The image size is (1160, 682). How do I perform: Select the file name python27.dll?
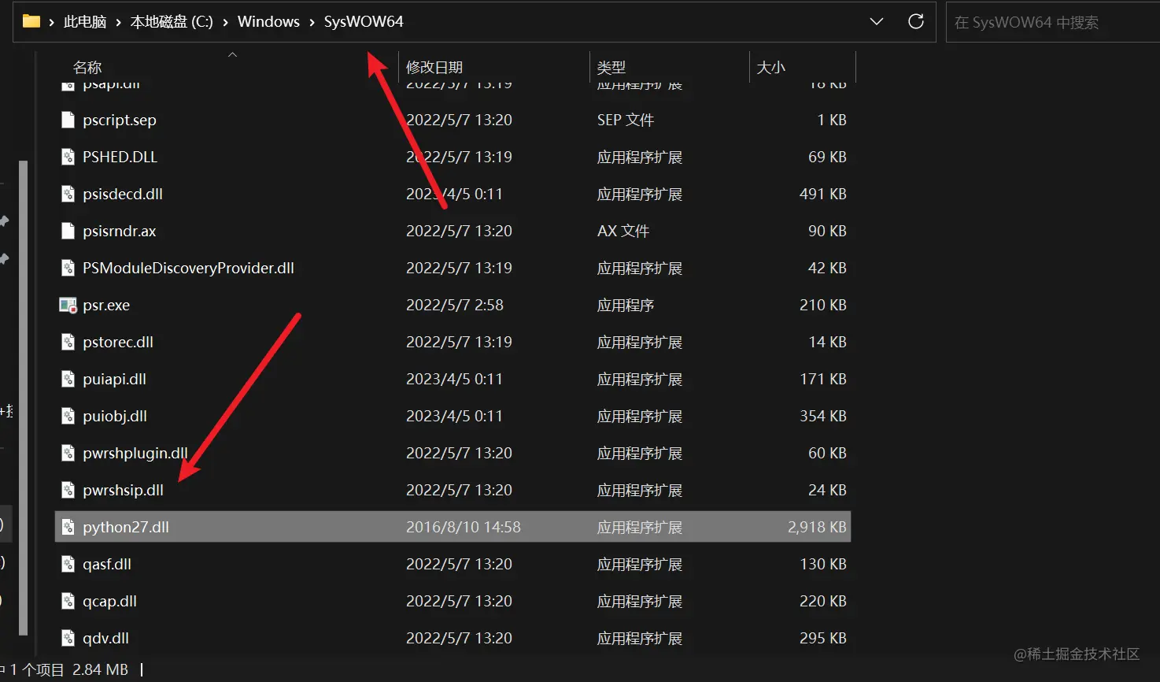pyautogui.click(x=126, y=527)
